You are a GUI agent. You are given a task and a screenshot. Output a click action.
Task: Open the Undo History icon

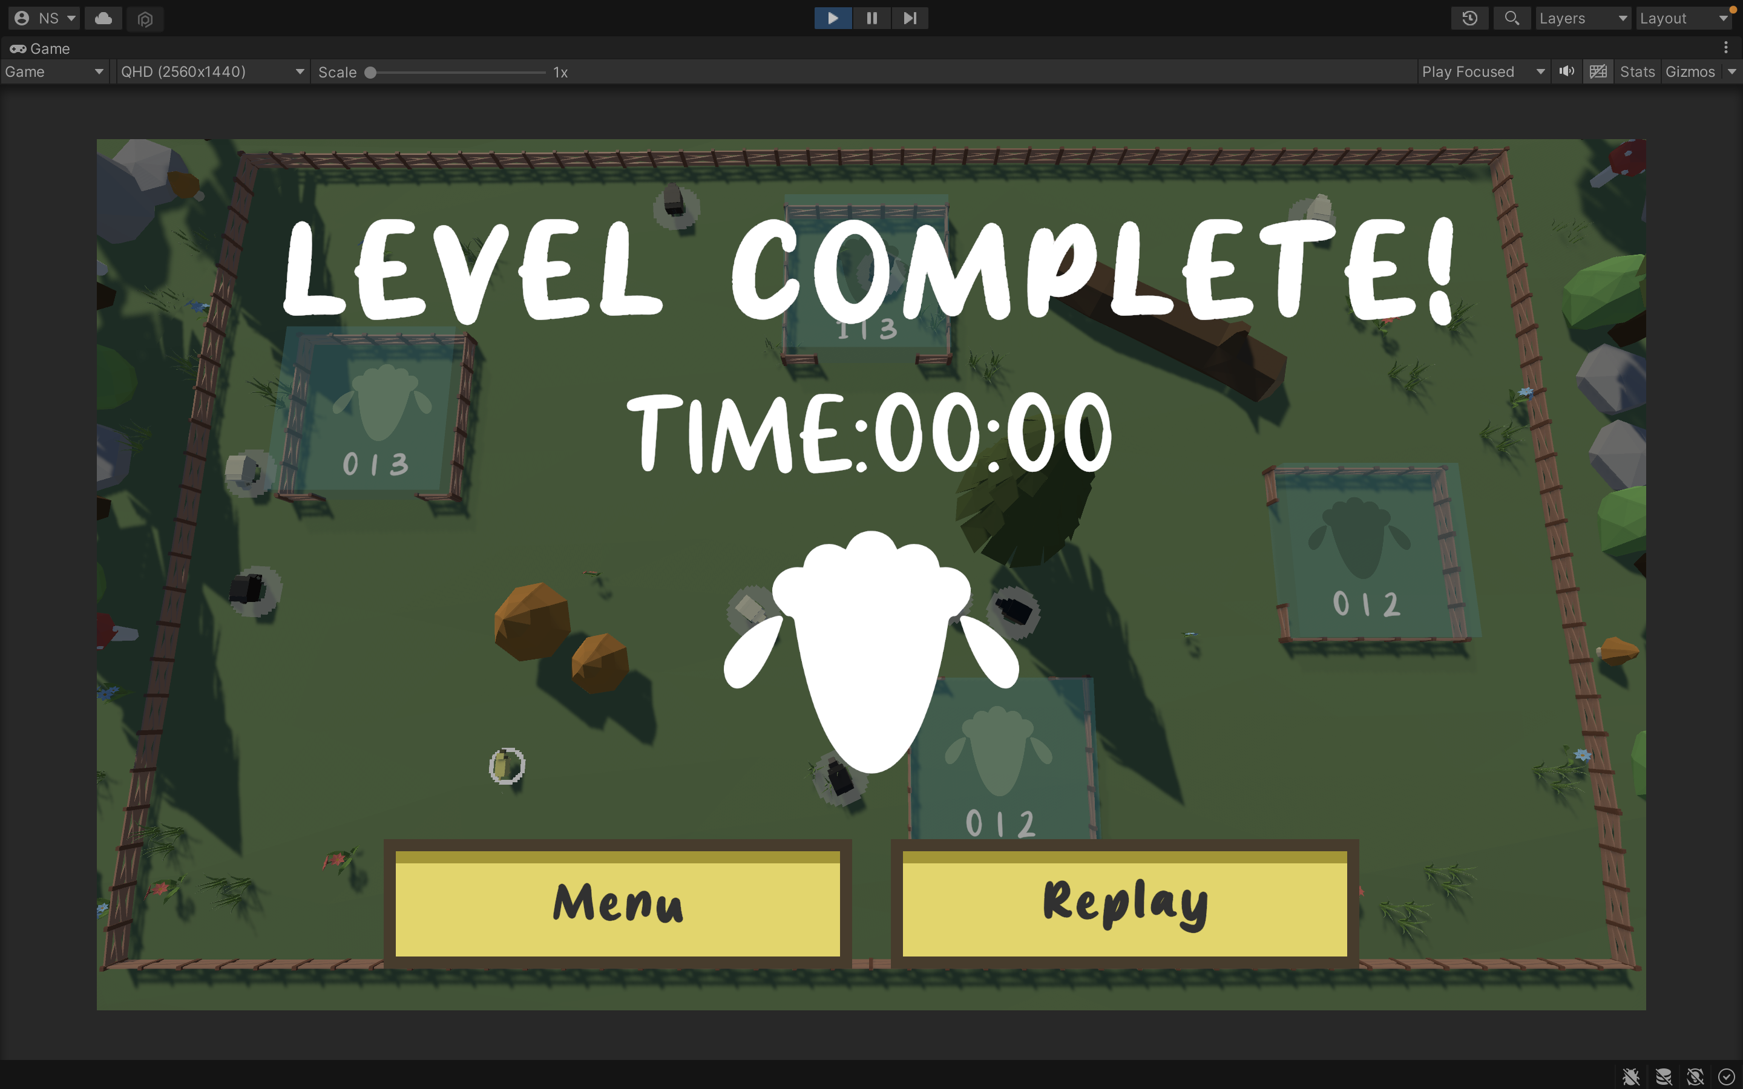click(x=1470, y=18)
